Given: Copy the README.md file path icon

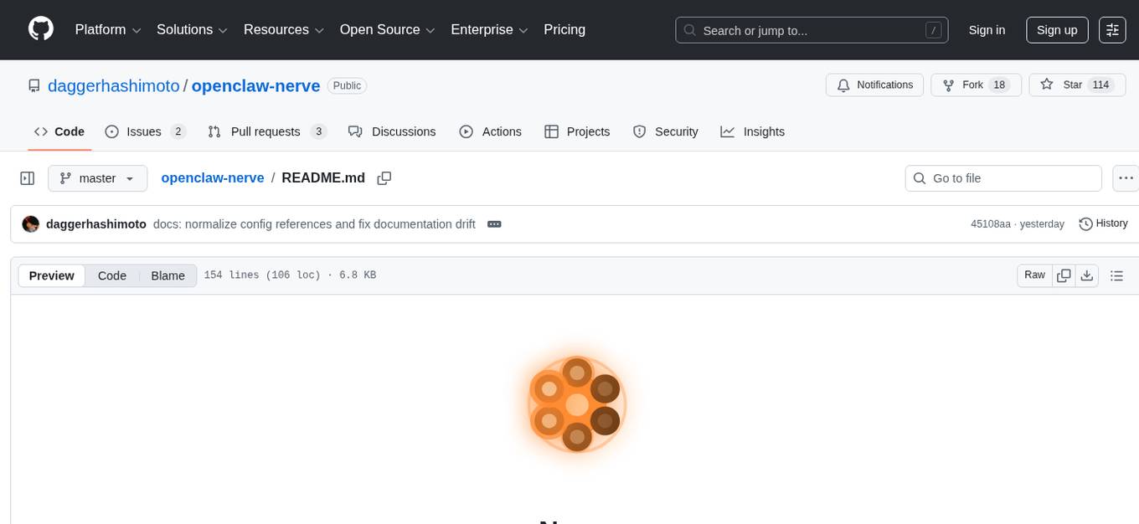Looking at the screenshot, I should click(x=384, y=177).
